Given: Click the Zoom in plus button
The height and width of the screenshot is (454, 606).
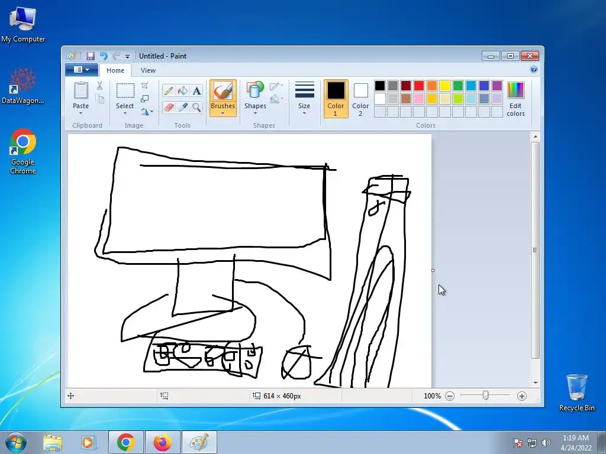Looking at the screenshot, I should (522, 396).
